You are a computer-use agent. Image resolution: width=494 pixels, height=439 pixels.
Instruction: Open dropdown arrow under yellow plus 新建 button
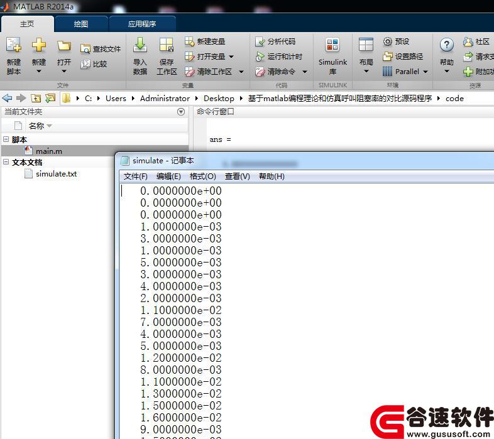click(39, 72)
